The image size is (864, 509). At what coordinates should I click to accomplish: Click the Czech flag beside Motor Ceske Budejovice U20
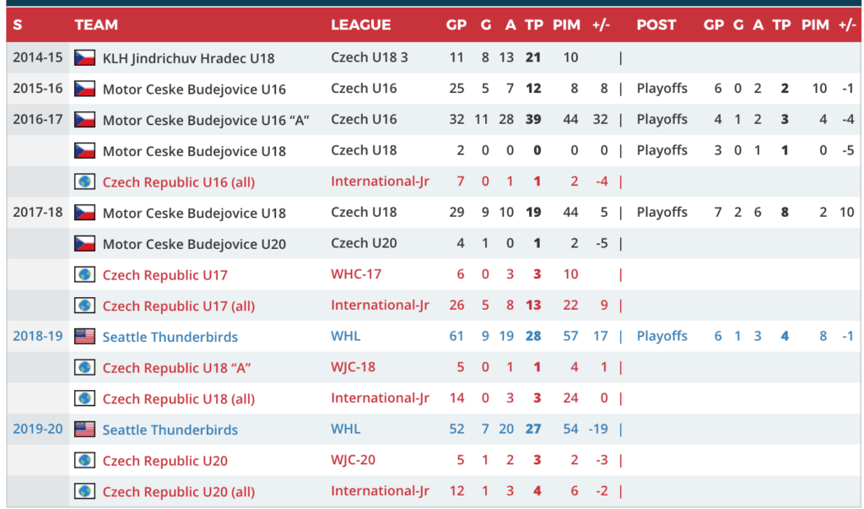(x=84, y=244)
